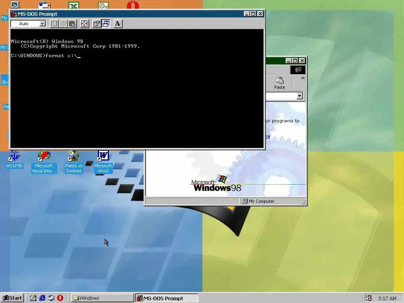
Task: Select the Plants vs Zombies desktop shortcut
Action: coord(73,162)
